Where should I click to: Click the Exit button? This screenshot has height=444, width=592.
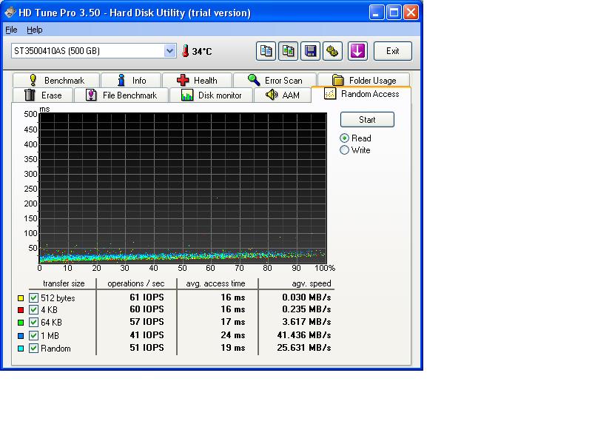click(393, 51)
